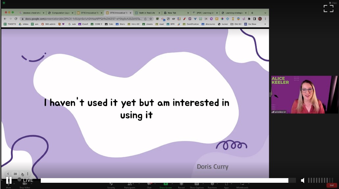Open slide options three-dot menu
339x189 pixels.
(28, 174)
